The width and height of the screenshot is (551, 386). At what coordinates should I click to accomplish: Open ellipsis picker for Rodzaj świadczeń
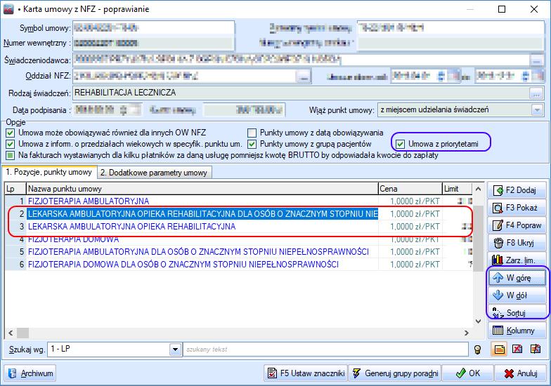[536, 94]
